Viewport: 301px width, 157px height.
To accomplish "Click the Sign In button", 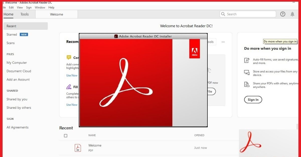I will tap(253, 99).
